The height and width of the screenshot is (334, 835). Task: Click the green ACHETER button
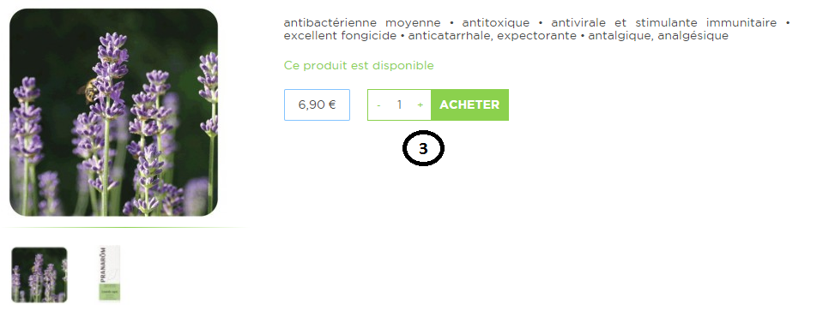tap(469, 104)
